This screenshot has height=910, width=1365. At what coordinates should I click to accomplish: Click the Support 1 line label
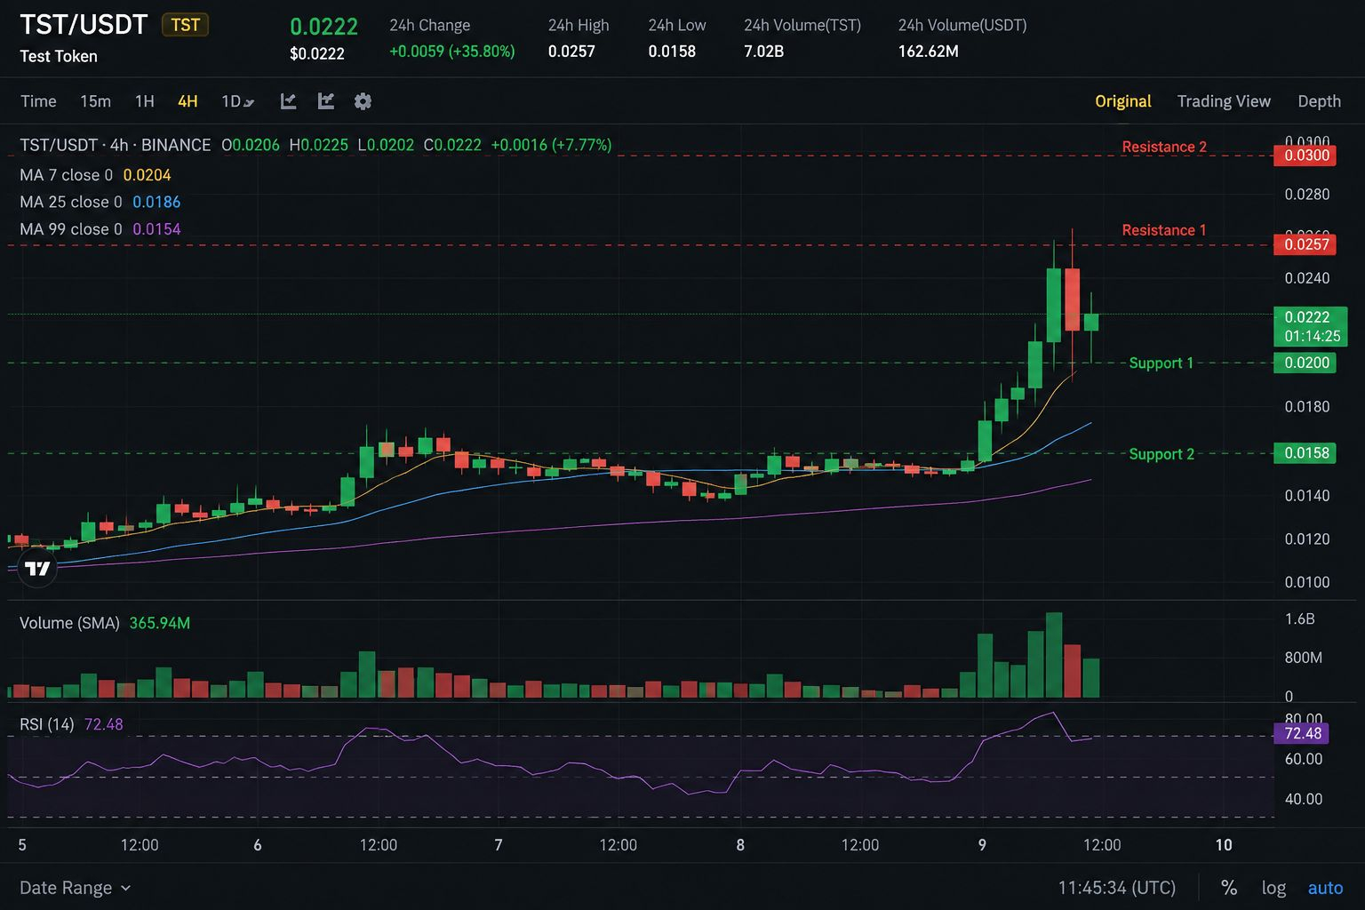pos(1161,363)
